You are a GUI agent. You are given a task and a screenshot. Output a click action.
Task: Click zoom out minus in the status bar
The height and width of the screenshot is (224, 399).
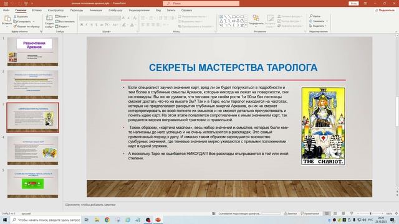[x=358, y=213]
